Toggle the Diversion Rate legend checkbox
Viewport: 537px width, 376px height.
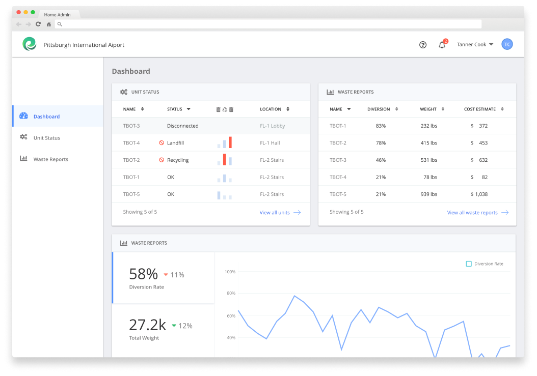(469, 264)
